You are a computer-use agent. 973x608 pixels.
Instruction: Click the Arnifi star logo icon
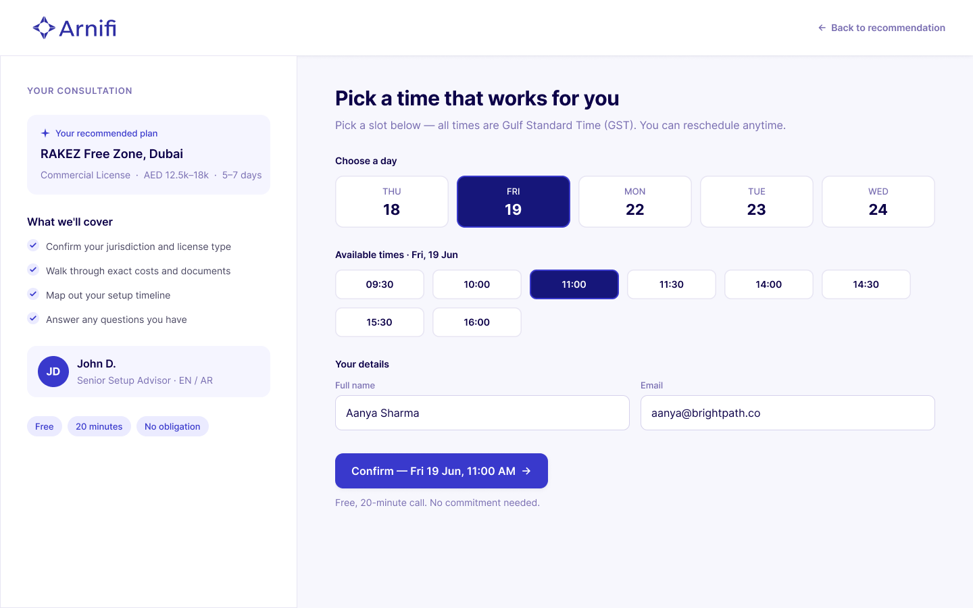(44, 28)
